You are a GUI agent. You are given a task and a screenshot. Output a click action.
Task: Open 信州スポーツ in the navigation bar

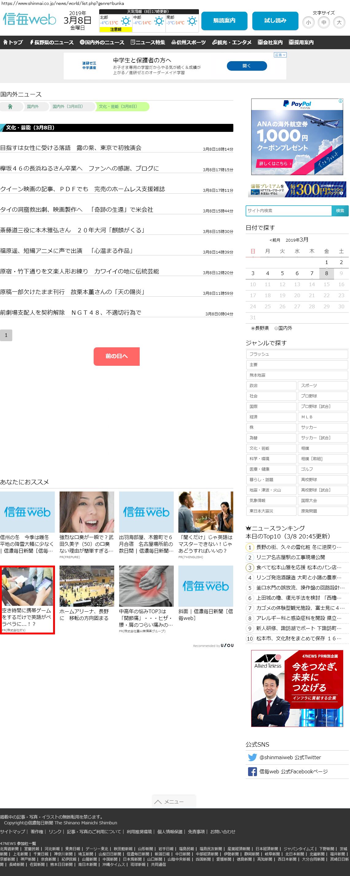[x=189, y=42]
